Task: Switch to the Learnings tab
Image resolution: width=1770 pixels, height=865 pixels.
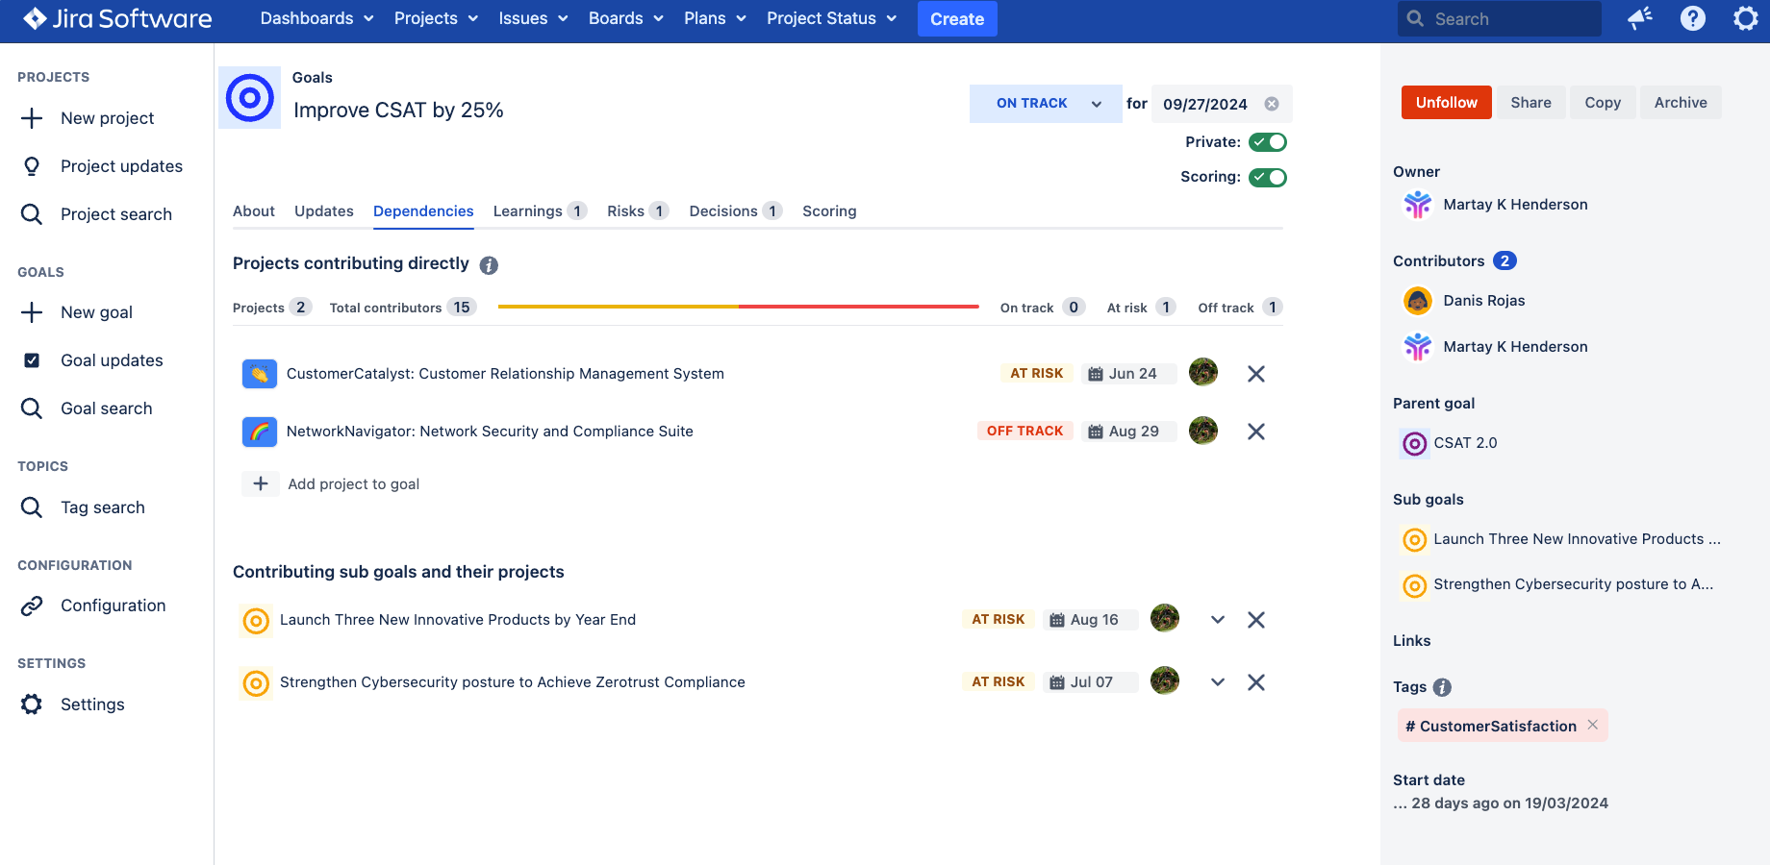Action: [x=528, y=211]
